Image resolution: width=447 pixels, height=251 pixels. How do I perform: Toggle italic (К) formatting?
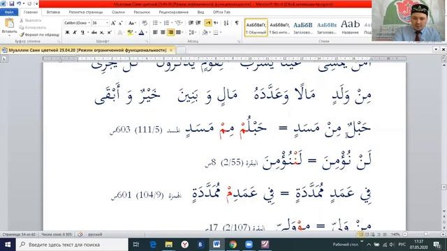(x=75, y=33)
